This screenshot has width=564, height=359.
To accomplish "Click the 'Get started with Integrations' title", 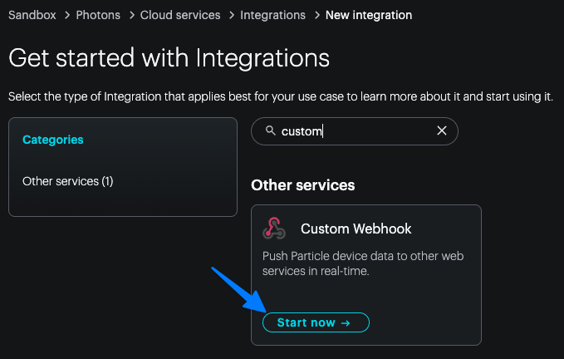I will click(x=169, y=58).
